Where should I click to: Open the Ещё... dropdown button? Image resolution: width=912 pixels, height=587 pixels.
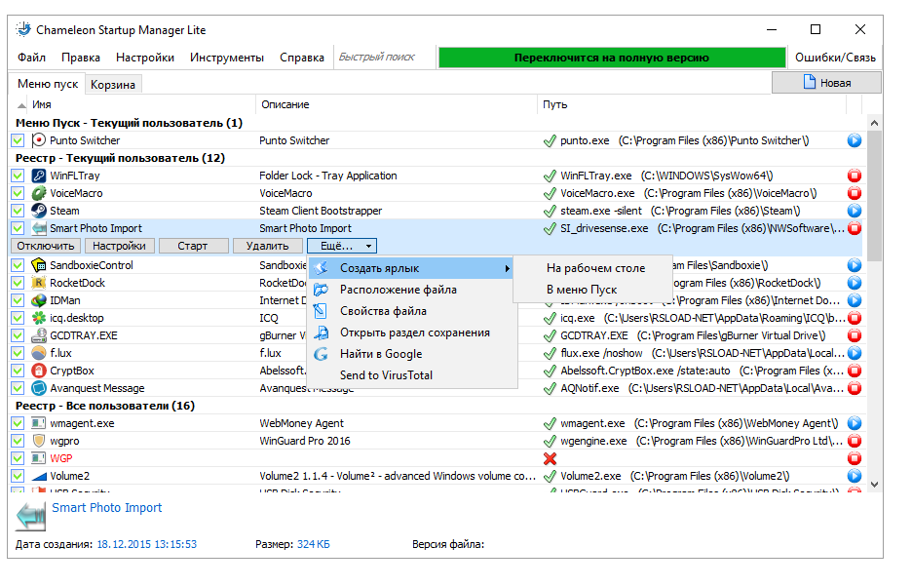[342, 246]
